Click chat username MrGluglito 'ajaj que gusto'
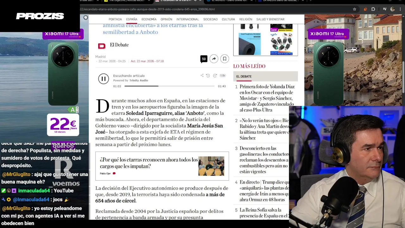Viewport: 405px width, 228px height. pos(16,174)
